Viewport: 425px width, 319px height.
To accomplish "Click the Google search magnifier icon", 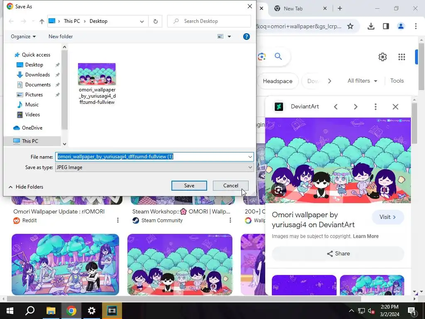I will tap(278, 56).
